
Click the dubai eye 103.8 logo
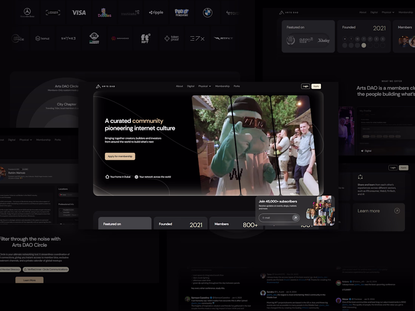[306, 40]
